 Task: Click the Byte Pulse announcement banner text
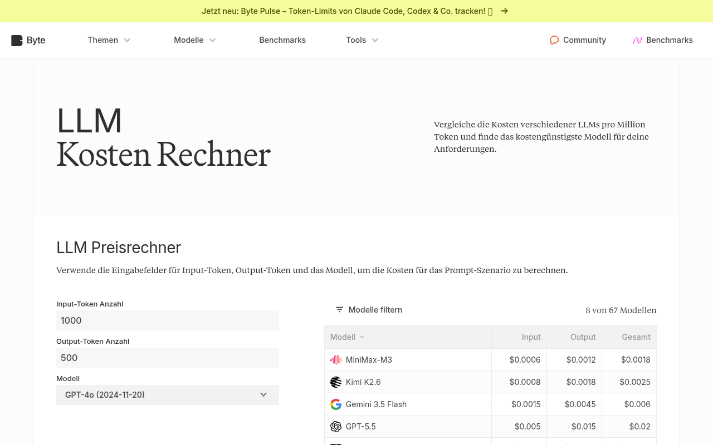pos(344,11)
